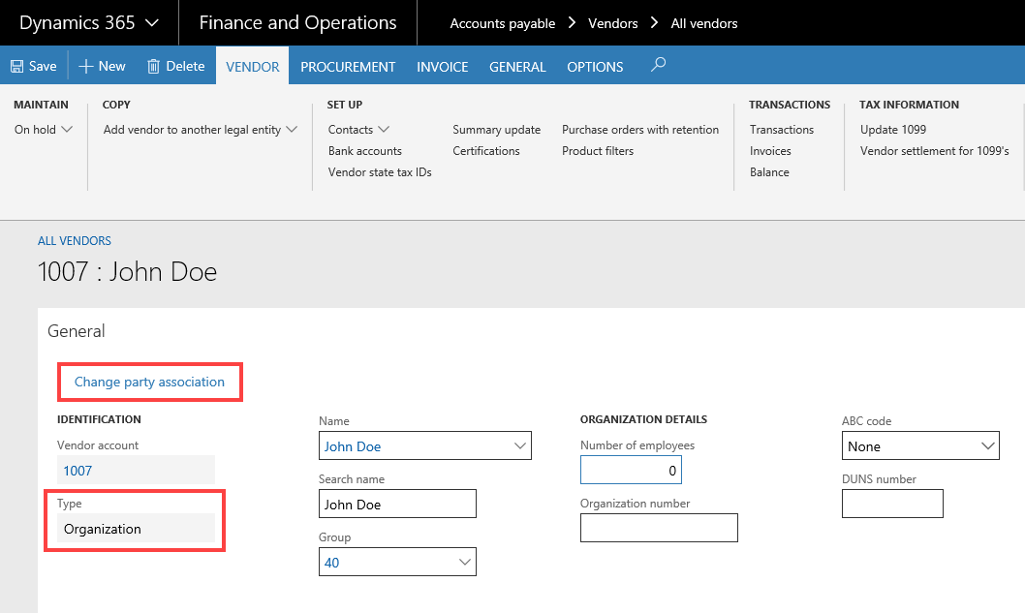Switch to the Procurement tab
Viewport: 1025px width, 613px height.
(348, 67)
